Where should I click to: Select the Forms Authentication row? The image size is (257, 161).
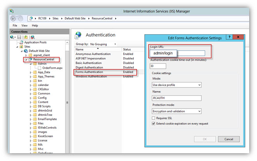click(109, 72)
